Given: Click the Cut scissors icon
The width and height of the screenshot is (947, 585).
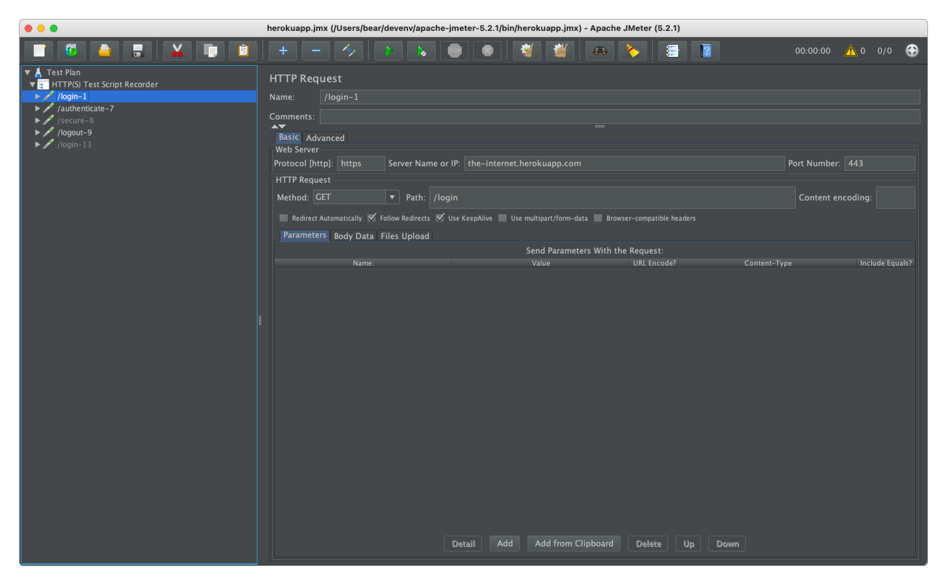Looking at the screenshot, I should pos(177,51).
